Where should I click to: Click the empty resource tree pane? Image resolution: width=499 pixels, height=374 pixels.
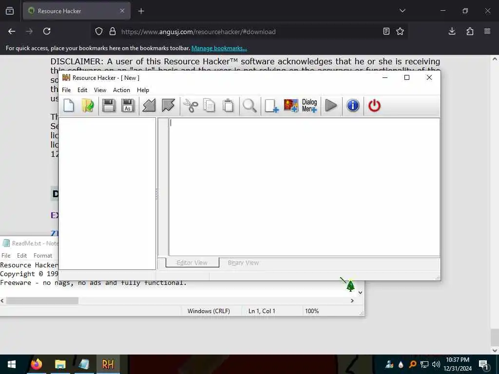coord(107,193)
